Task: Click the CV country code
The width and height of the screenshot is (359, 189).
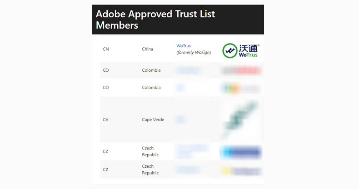Action: click(106, 120)
